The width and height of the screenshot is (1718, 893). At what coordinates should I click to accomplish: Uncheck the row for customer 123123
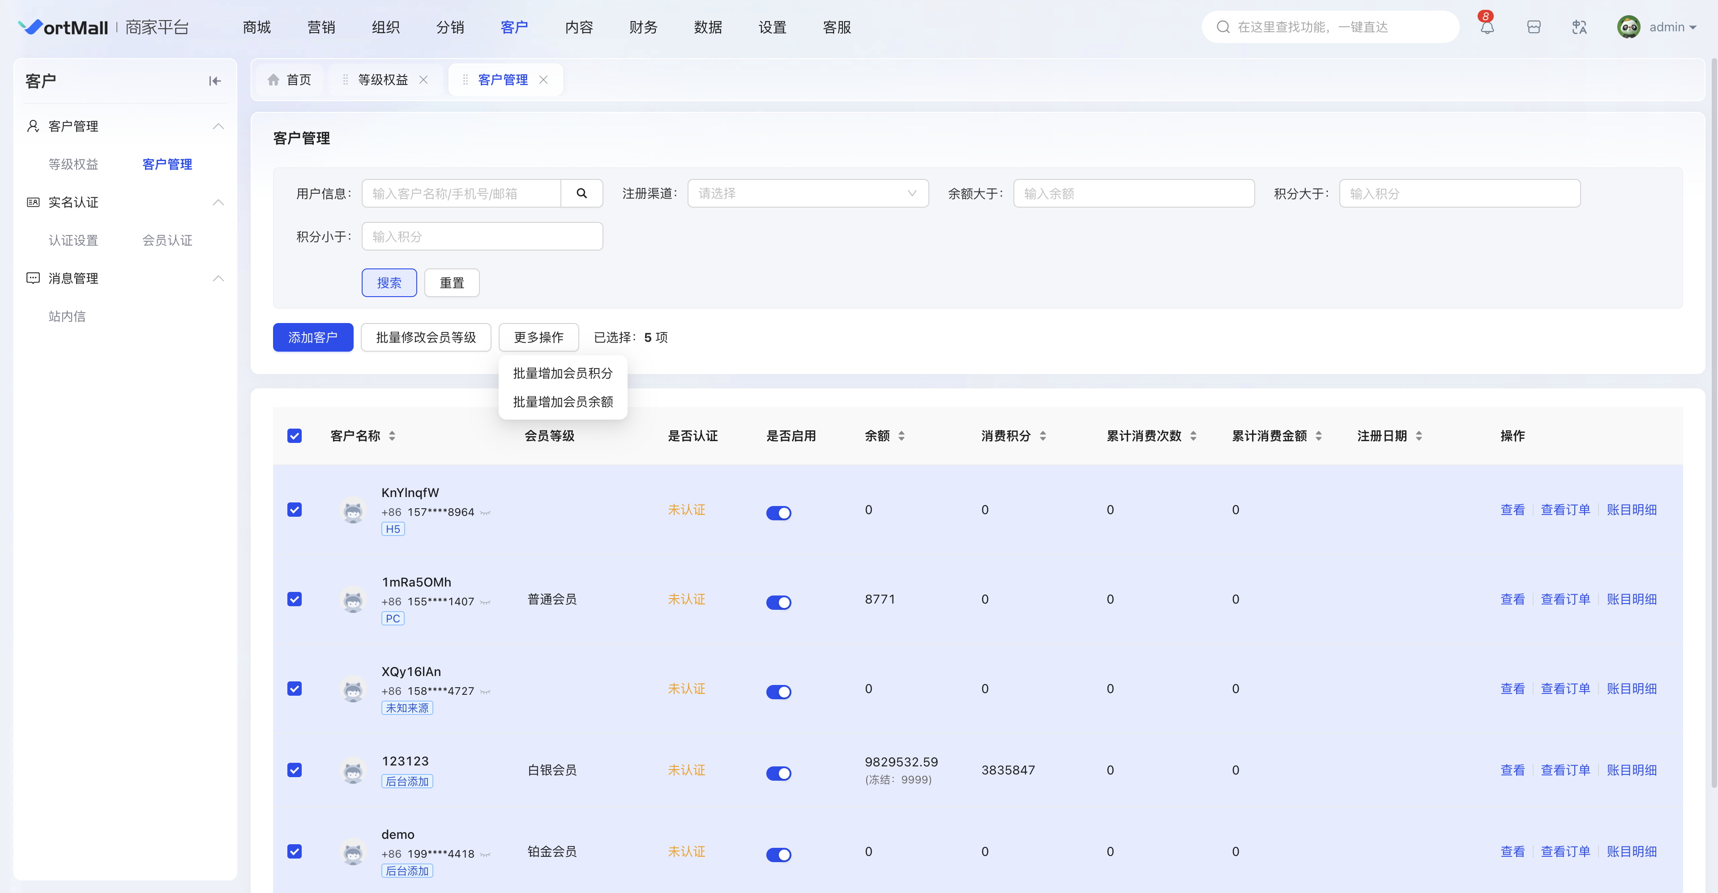[x=294, y=770]
